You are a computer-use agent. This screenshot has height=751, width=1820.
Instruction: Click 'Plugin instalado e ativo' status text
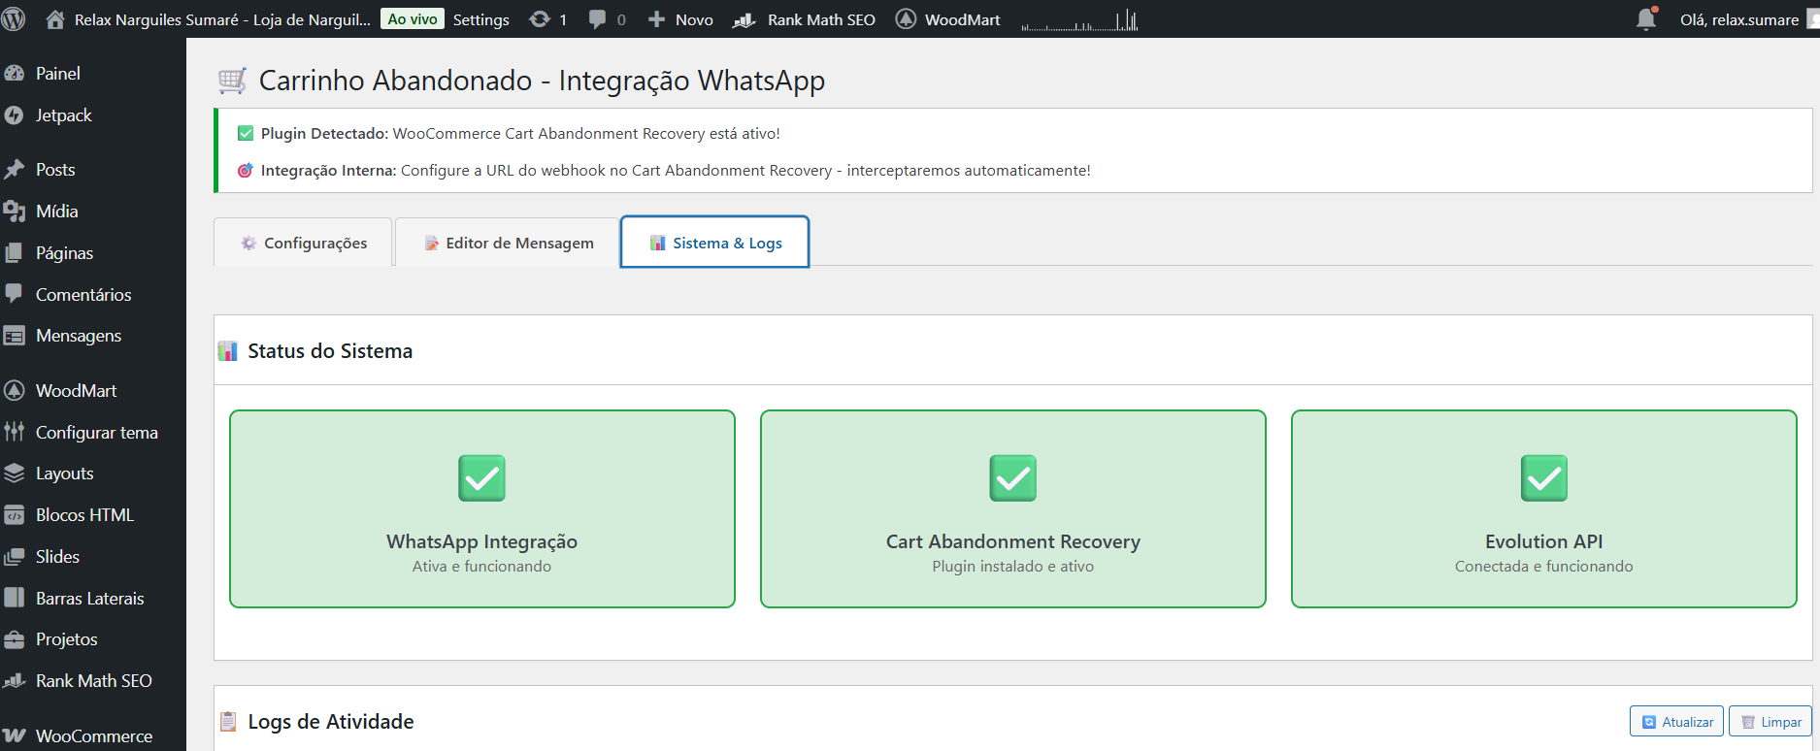click(1012, 567)
